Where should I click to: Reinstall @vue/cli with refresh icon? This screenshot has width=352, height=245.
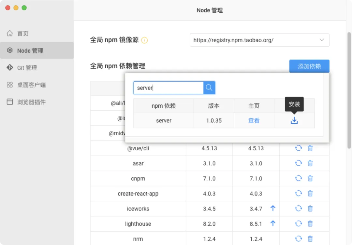coord(298,148)
